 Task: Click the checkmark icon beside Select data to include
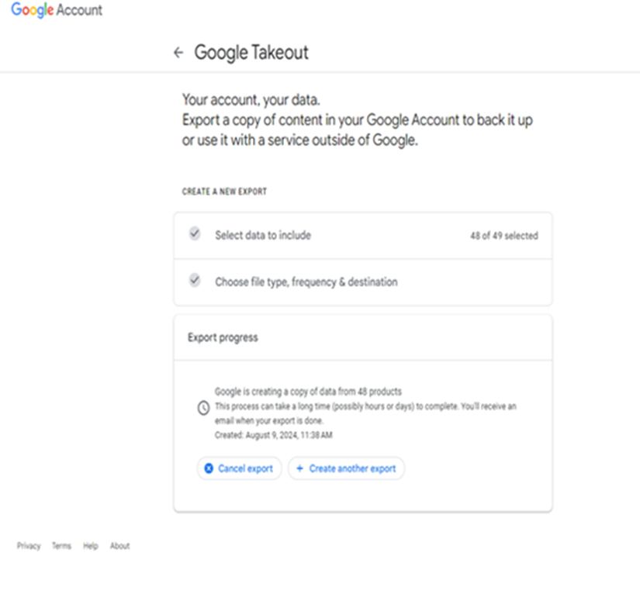[195, 233]
